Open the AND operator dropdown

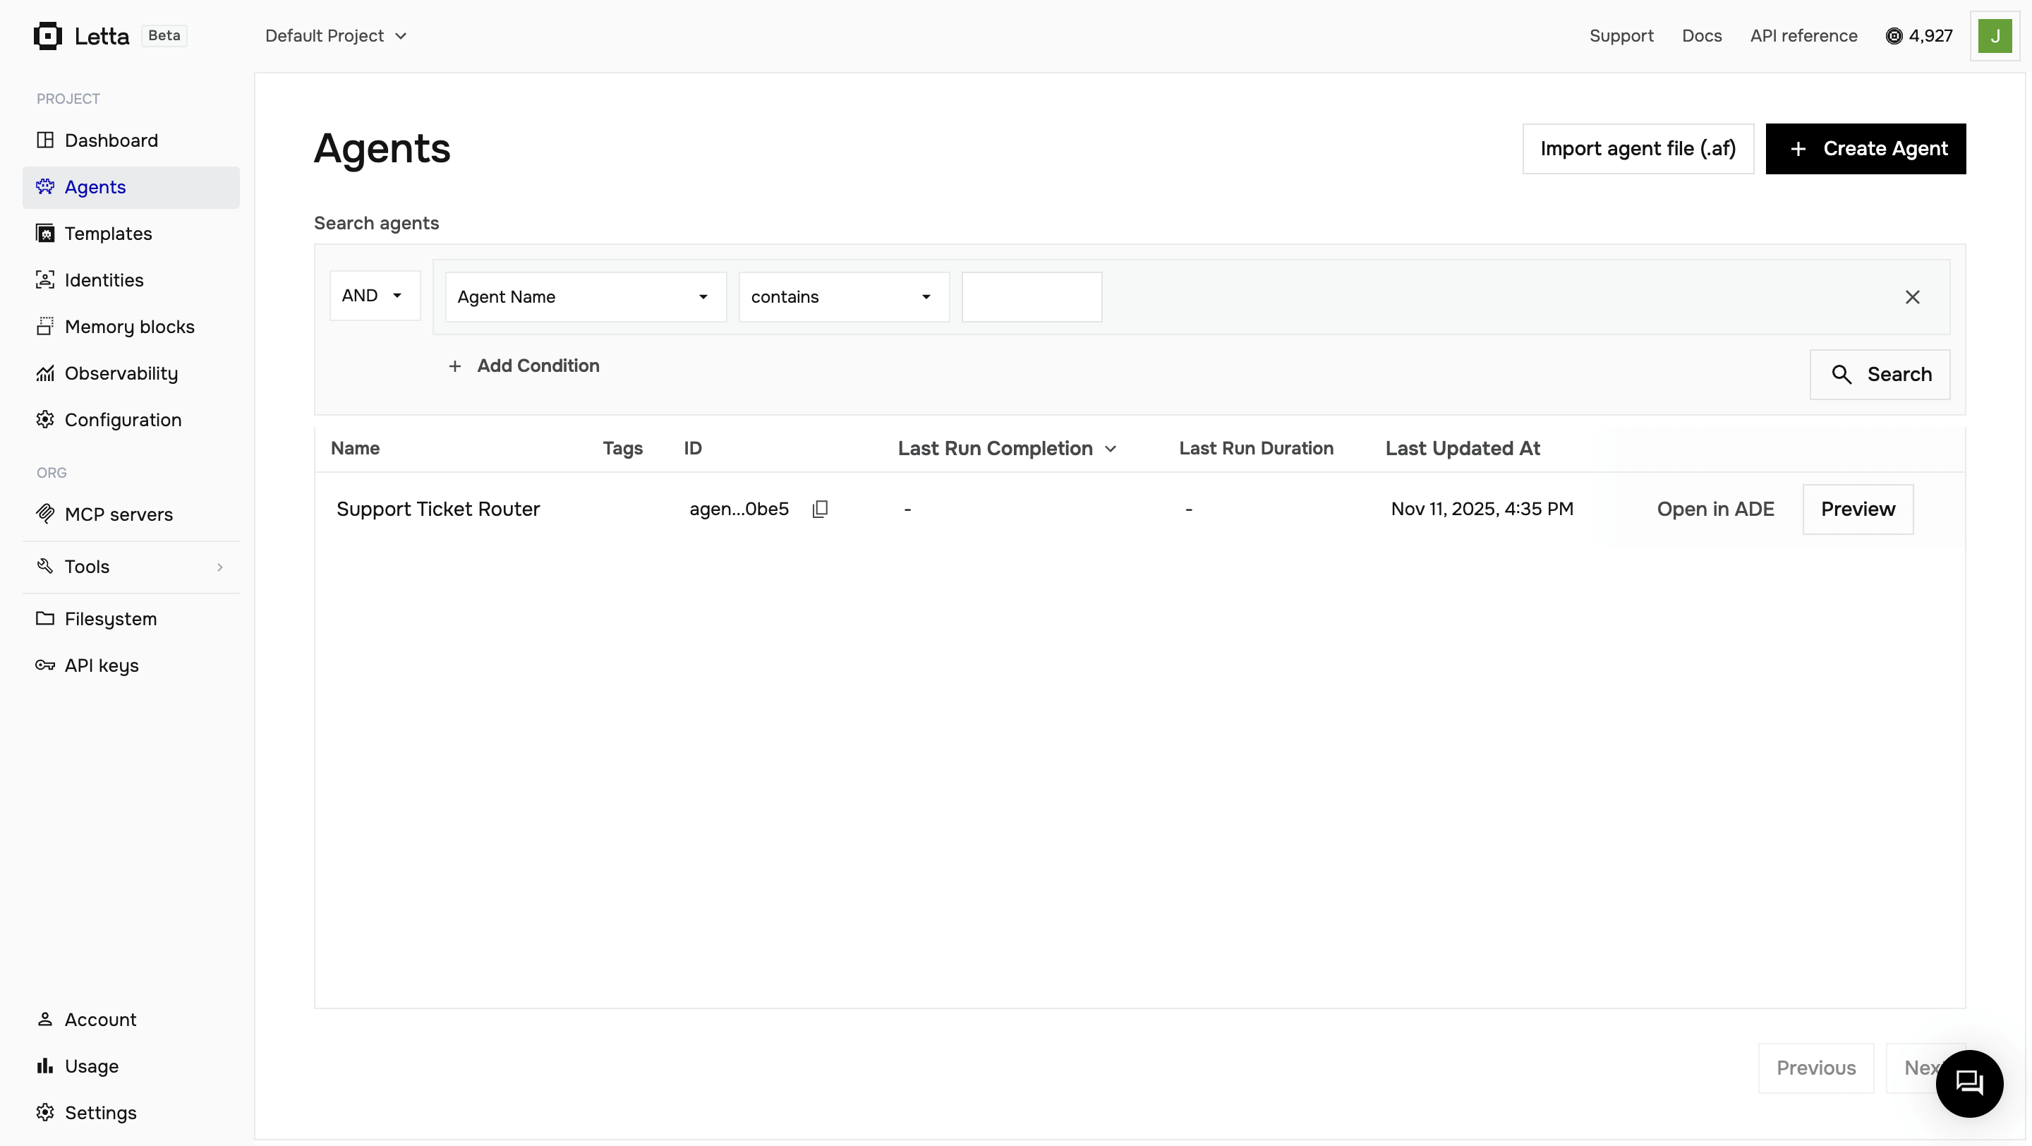[x=374, y=296]
